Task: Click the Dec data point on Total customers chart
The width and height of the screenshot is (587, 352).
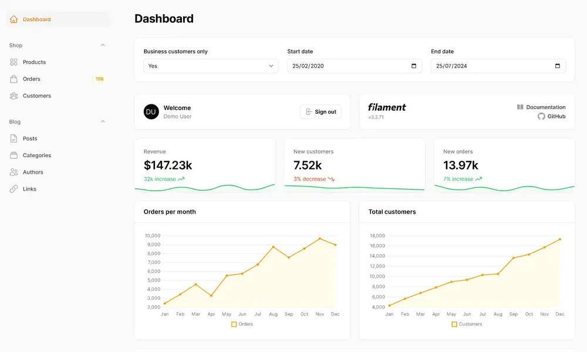Action: pyautogui.click(x=560, y=239)
